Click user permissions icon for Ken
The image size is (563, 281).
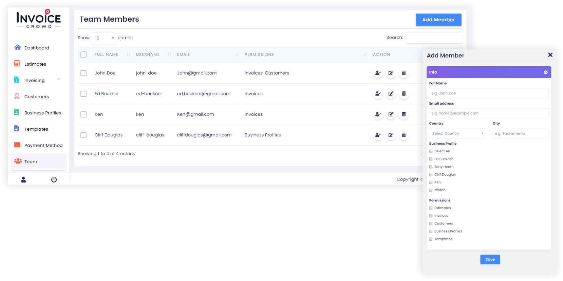coord(378,114)
